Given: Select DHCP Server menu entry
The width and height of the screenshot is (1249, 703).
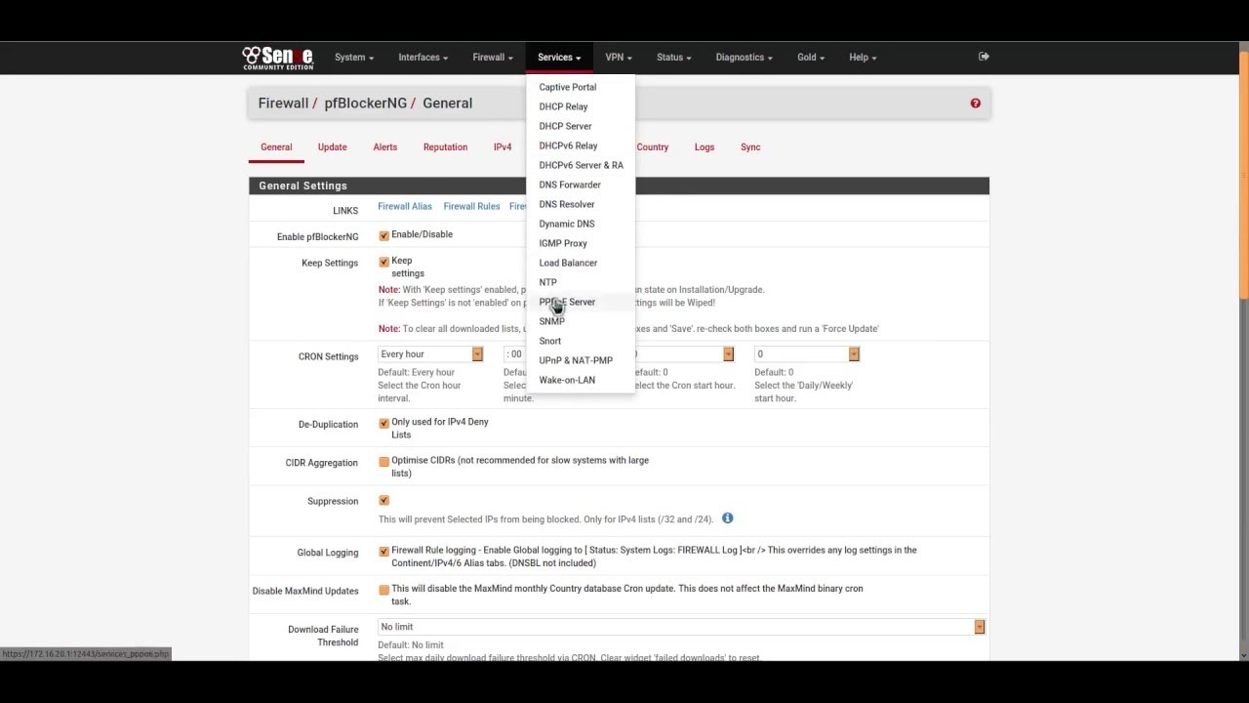Looking at the screenshot, I should (565, 126).
